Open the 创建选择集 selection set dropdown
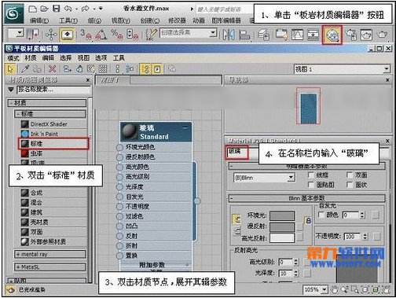The width and height of the screenshot is (396, 298). point(214,33)
